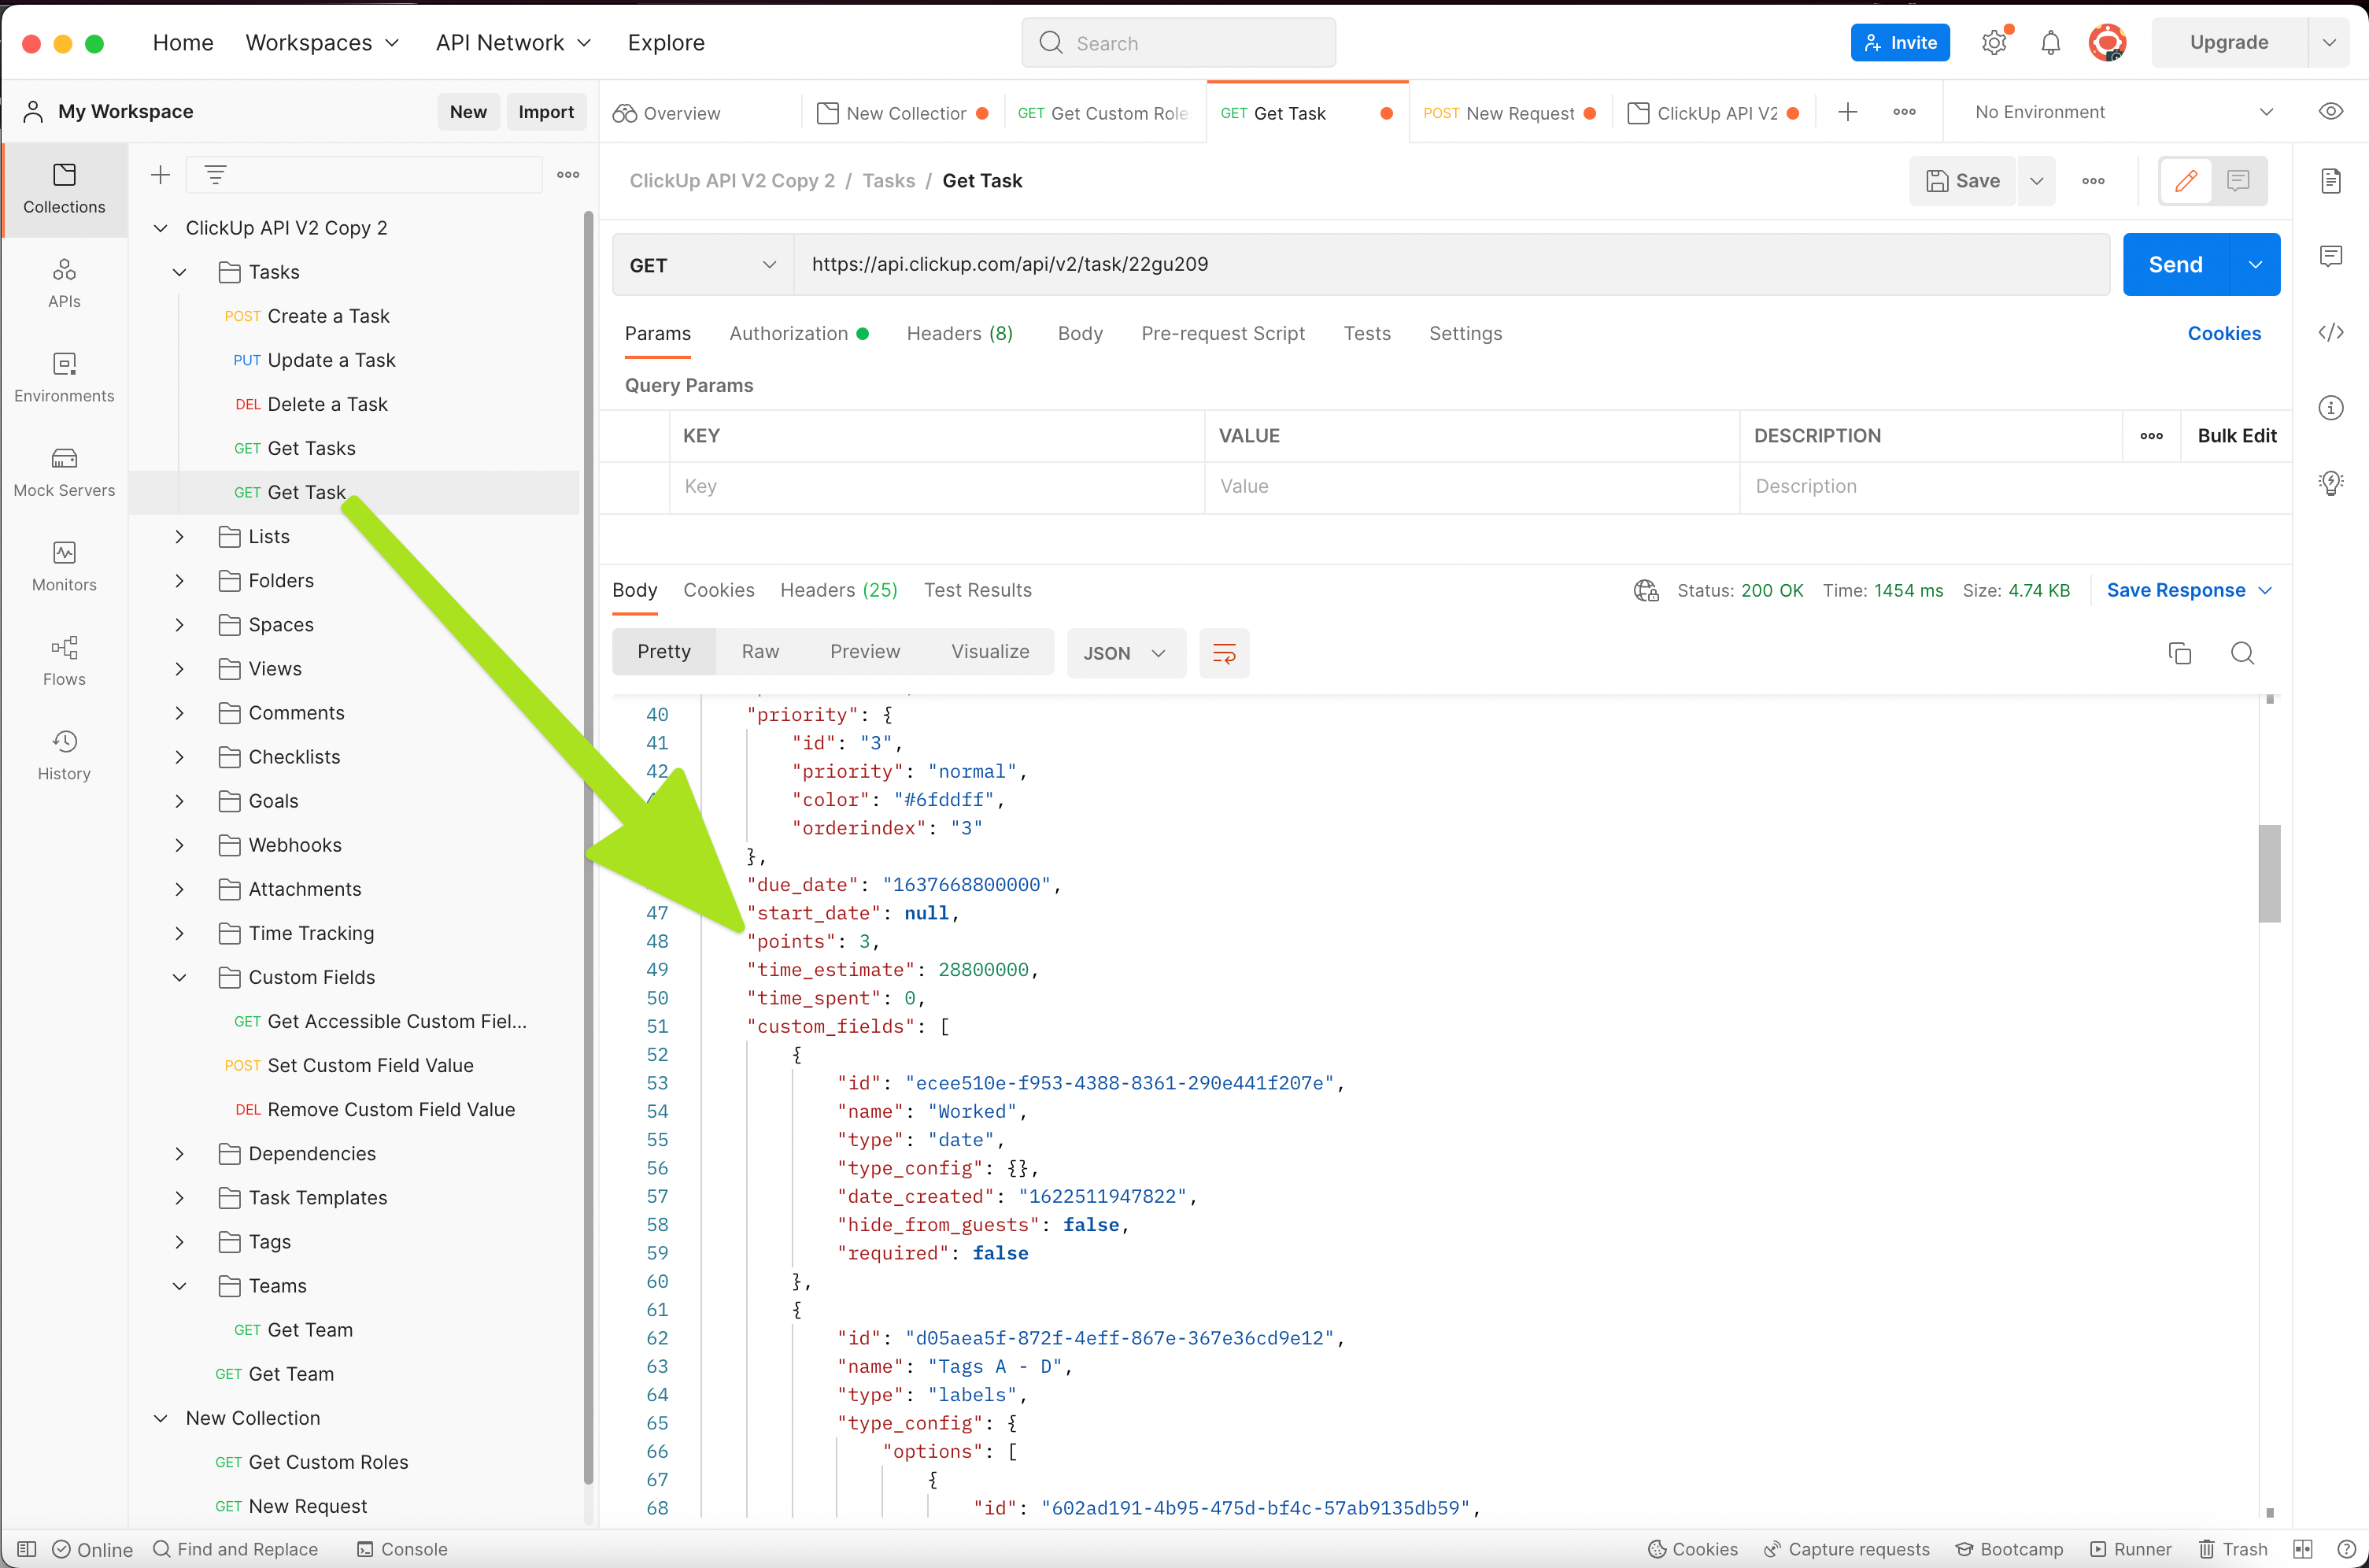Copy the response body with copy icon
2369x1568 pixels.
coord(2180,653)
